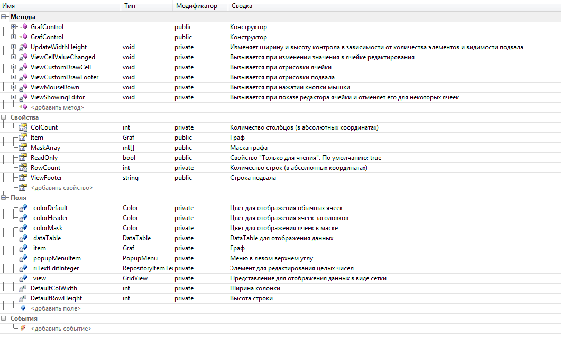This screenshot has width=561, height=337.
Task: Click the _colorDefault field icon
Action: click(23, 208)
